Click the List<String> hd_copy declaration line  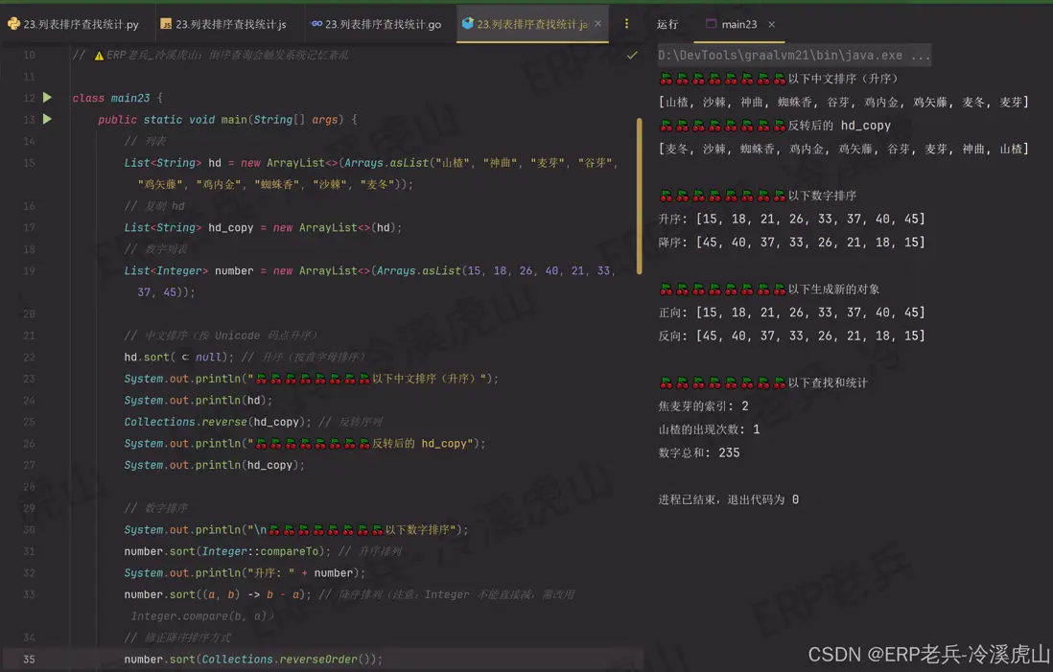click(x=263, y=227)
